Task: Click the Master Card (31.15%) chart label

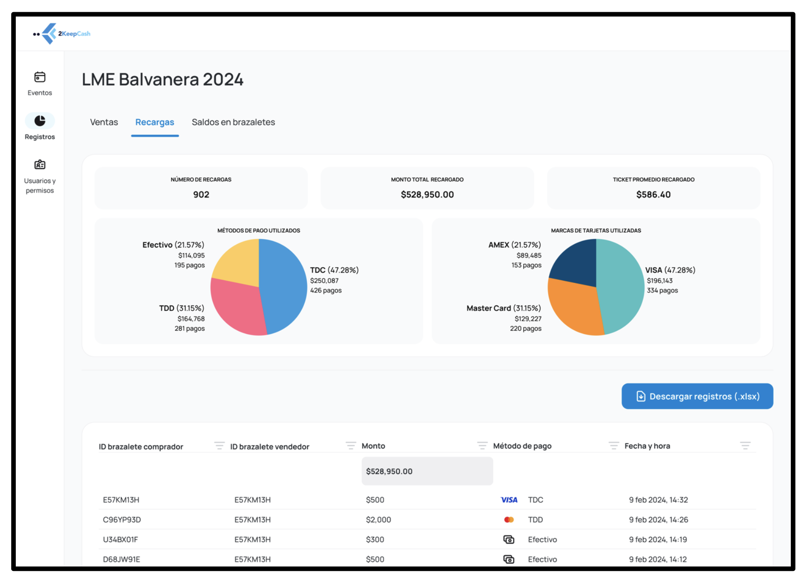Action: [x=504, y=308]
